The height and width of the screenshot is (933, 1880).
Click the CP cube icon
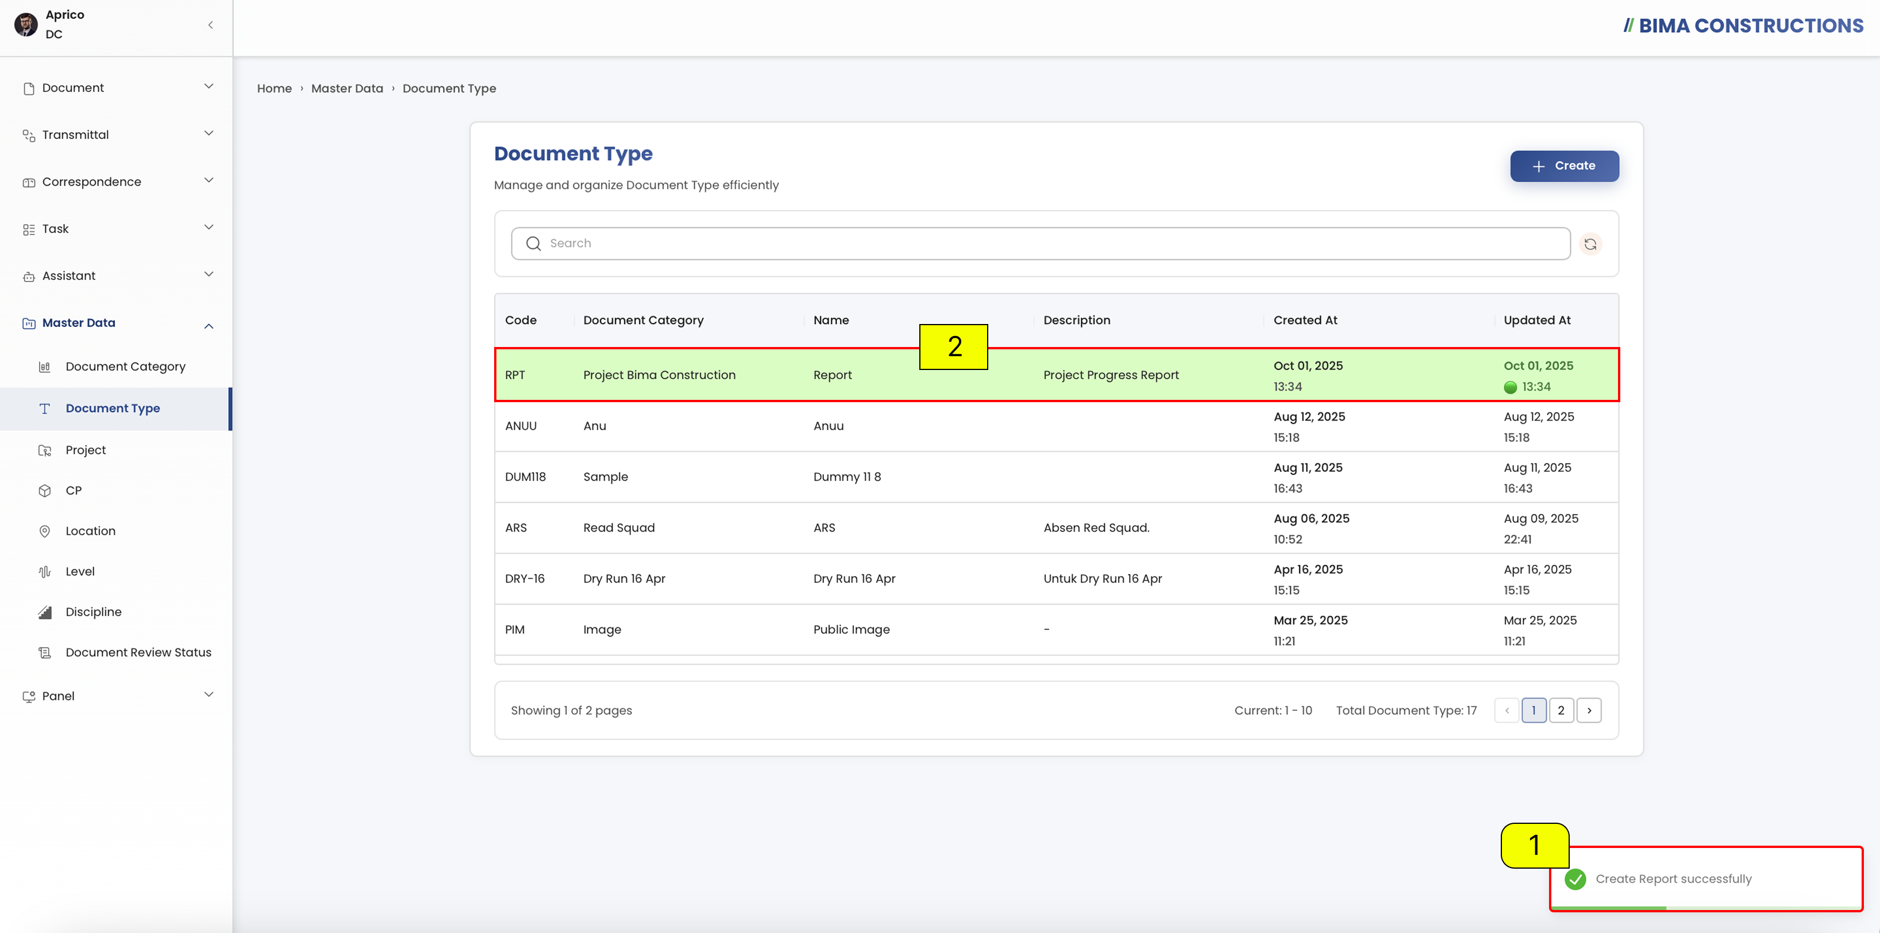44,490
